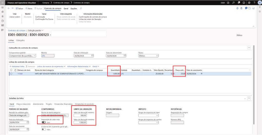Collapse the Detalhes da linha section
This screenshot has width=262, height=135.
[249, 98]
